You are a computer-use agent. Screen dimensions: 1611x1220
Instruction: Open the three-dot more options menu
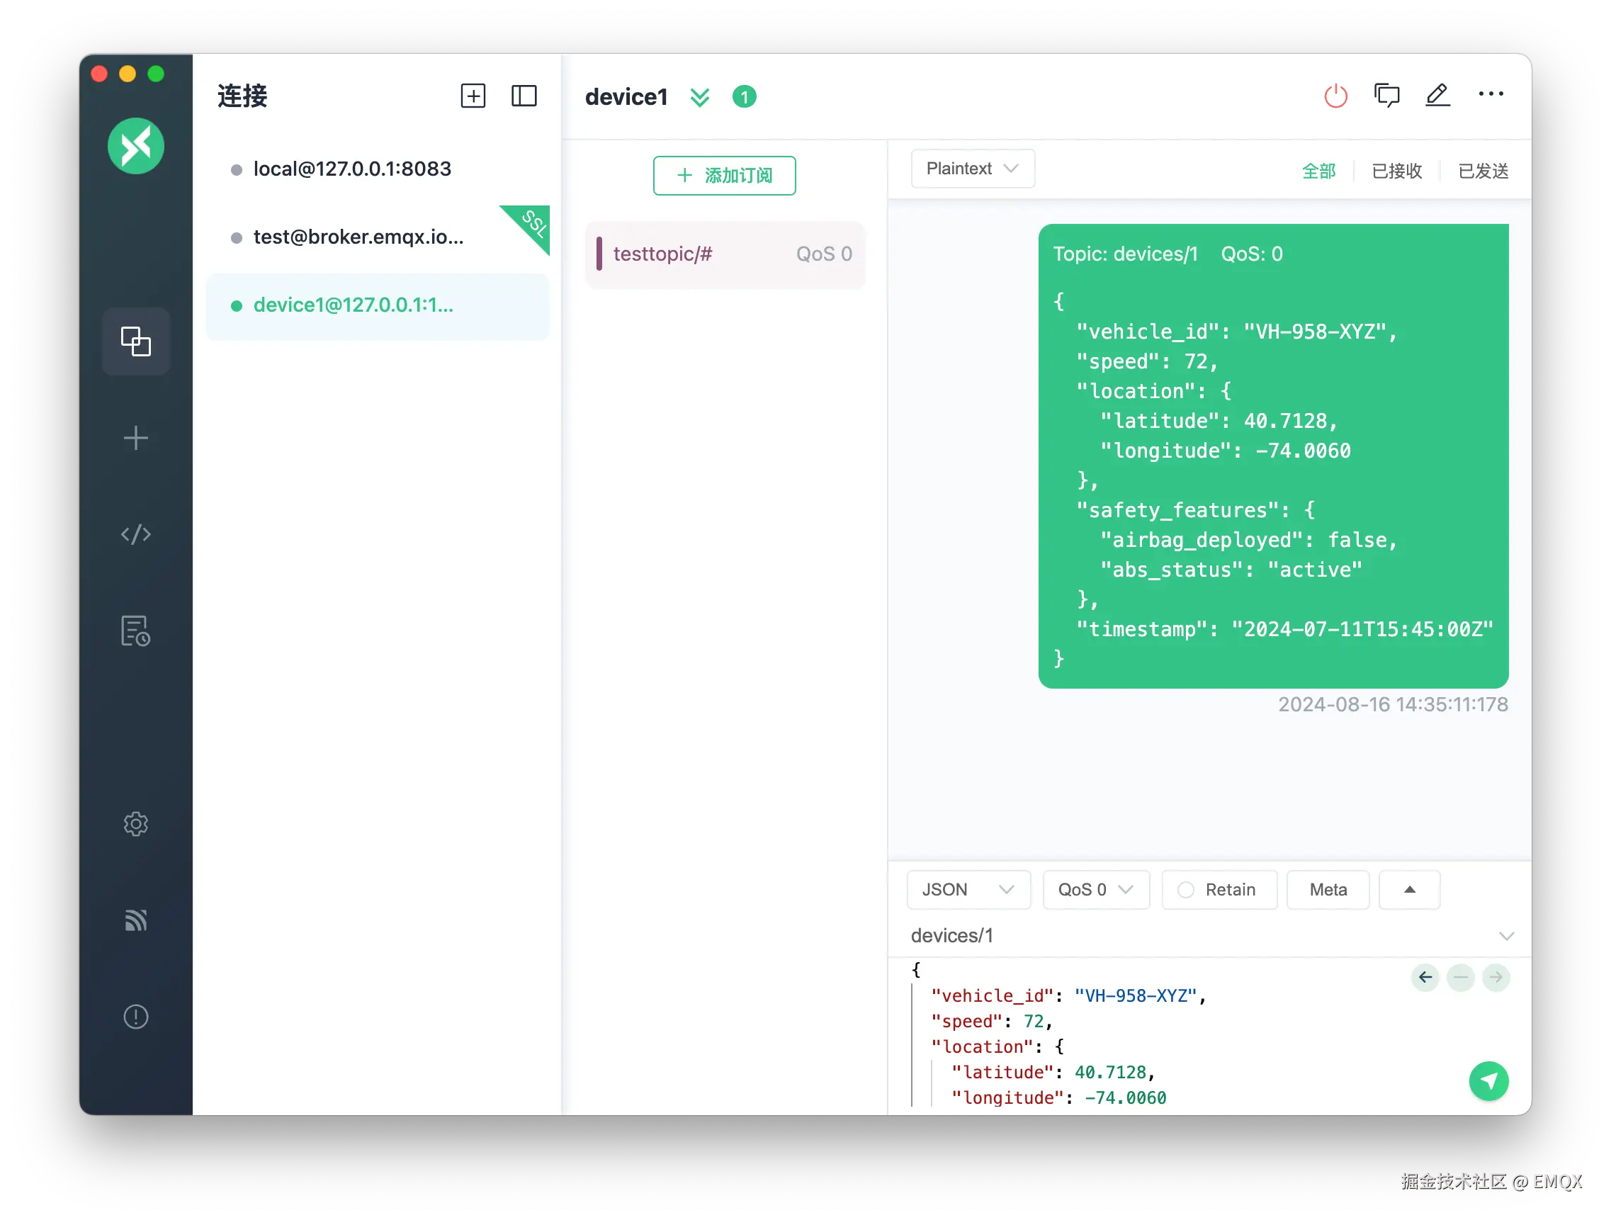coord(1490,94)
